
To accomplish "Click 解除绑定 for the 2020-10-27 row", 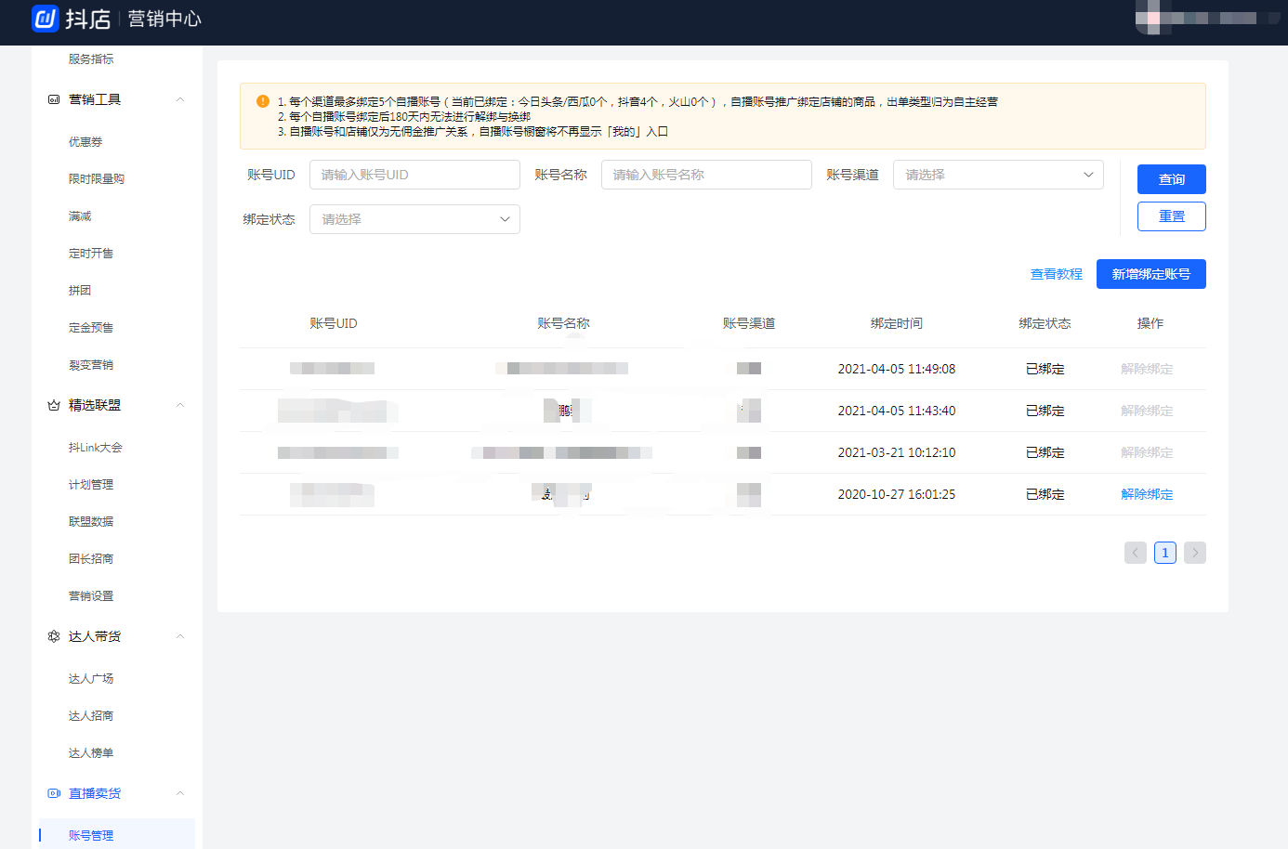I will tap(1147, 494).
